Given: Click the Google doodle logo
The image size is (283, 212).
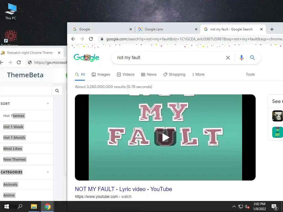Looking at the screenshot, I should pos(87,58).
